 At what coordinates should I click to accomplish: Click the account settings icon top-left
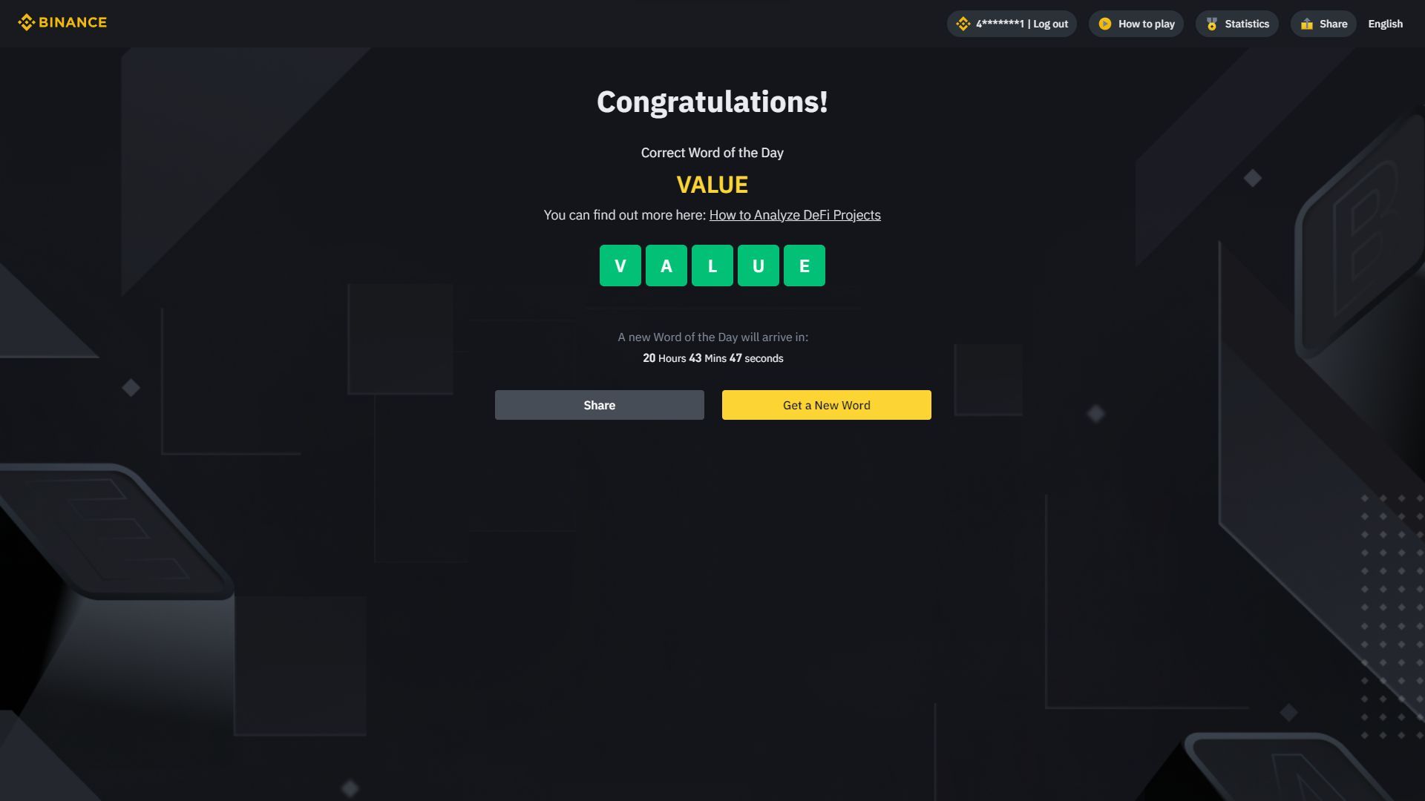tap(963, 24)
